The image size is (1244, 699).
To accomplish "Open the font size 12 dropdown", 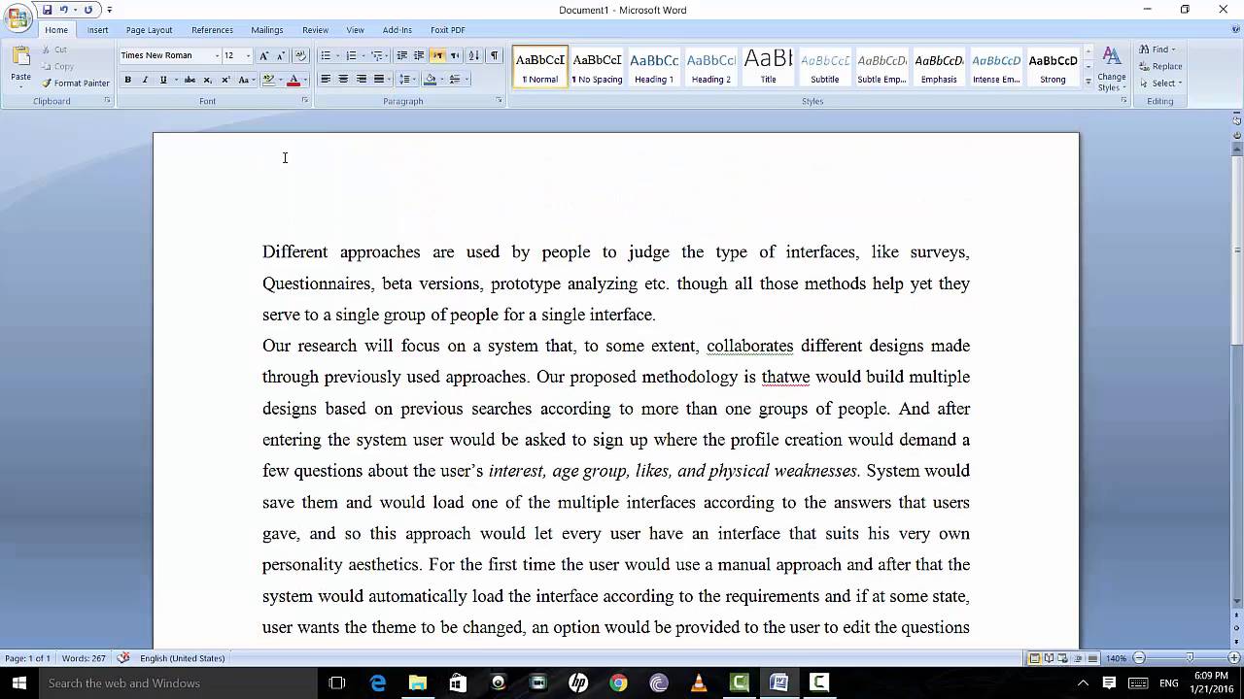I will 248,55.
